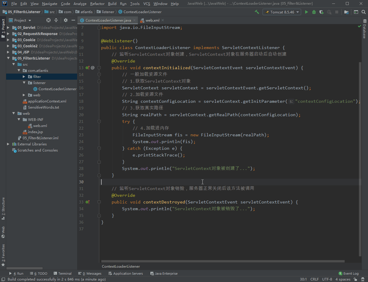Open Project panel settings gear

(65, 20)
